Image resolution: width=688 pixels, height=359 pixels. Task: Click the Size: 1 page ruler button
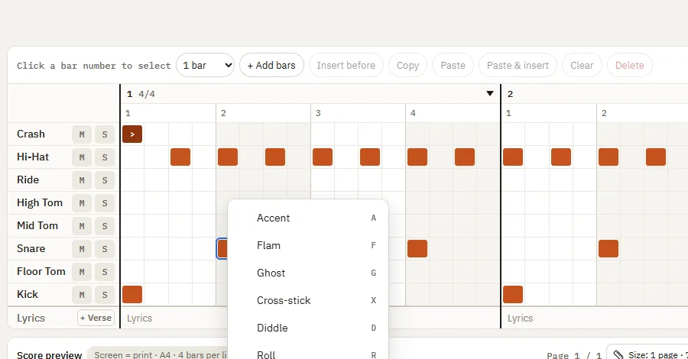tap(648, 354)
